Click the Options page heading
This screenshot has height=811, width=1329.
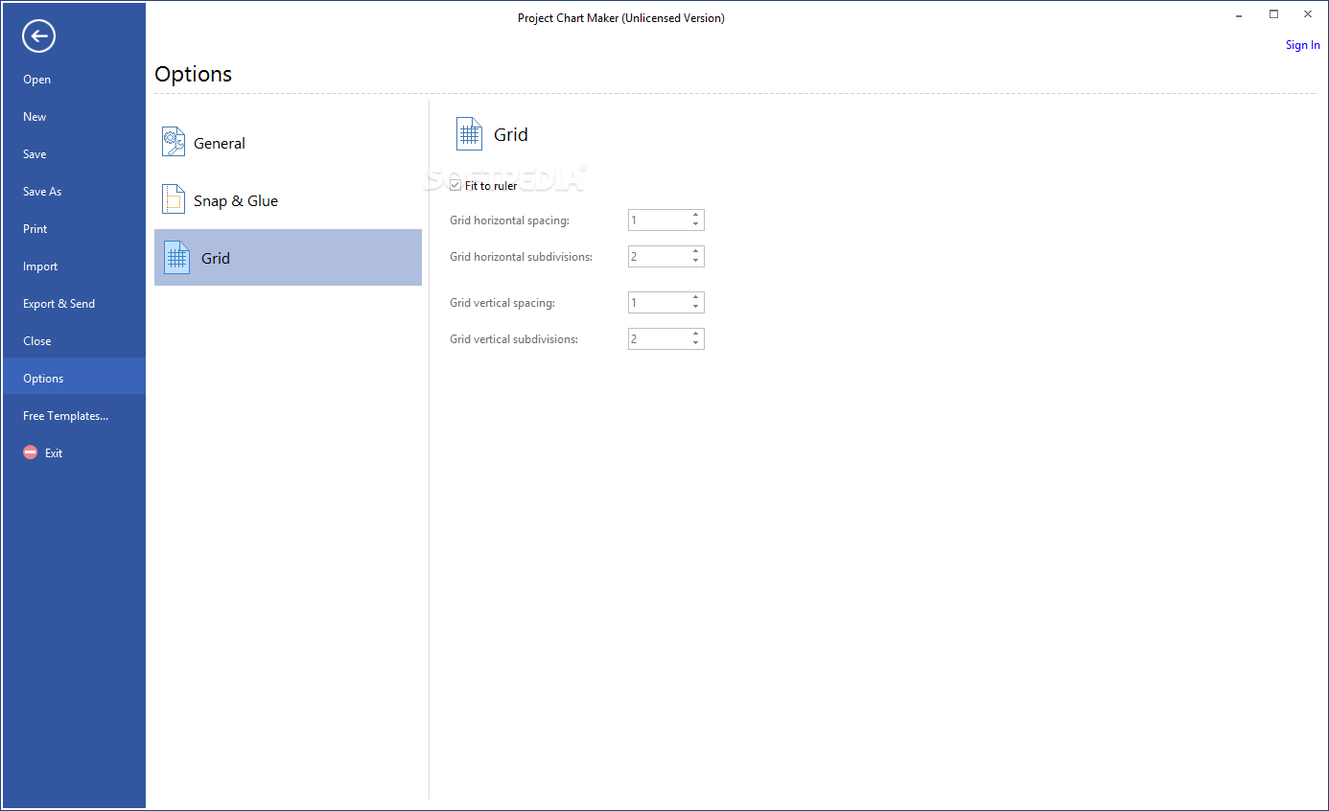194,74
